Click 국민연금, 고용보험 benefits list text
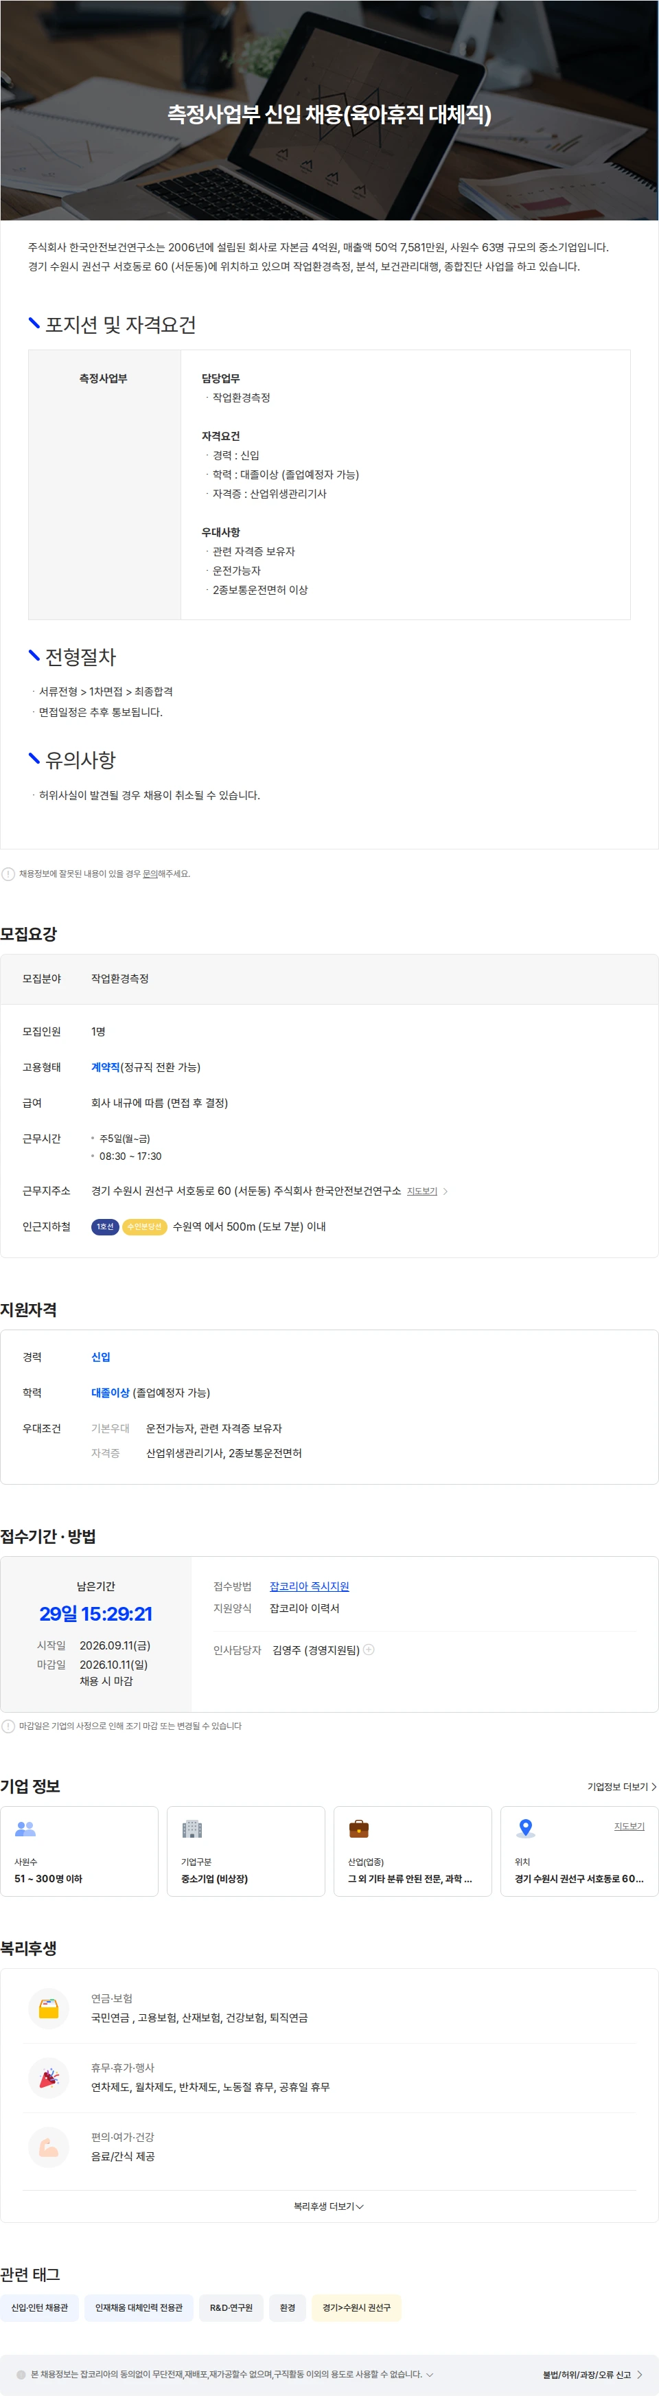This screenshot has height=2396, width=659. pyautogui.click(x=199, y=2016)
